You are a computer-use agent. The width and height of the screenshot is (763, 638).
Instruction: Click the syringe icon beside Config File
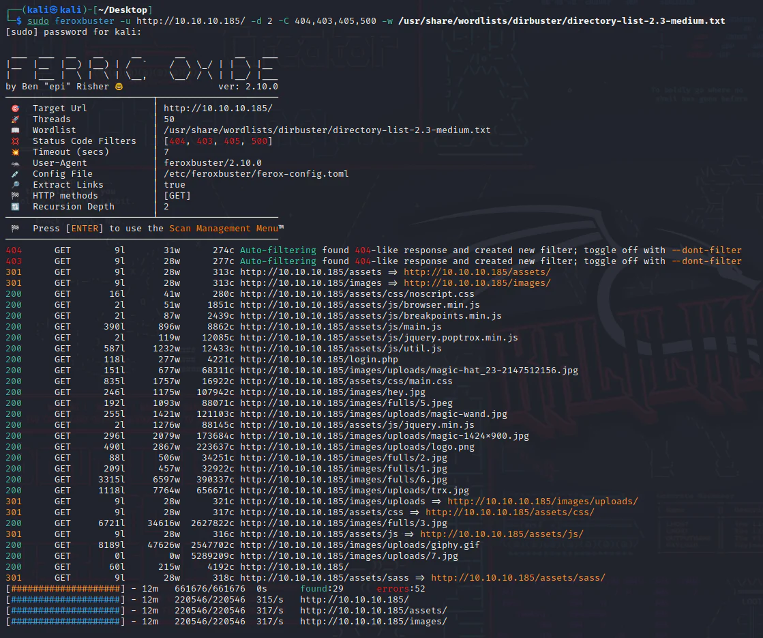(15, 174)
